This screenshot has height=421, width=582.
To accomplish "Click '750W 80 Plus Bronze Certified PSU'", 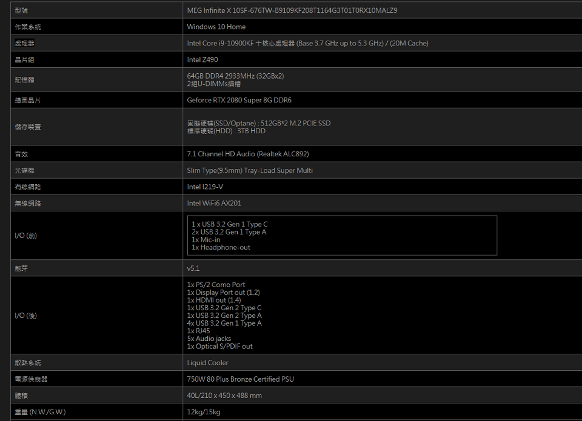I will pos(240,379).
